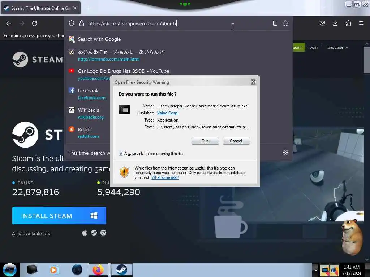Open the language dropdown
Image resolution: width=370 pixels, height=277 pixels.
(337, 47)
